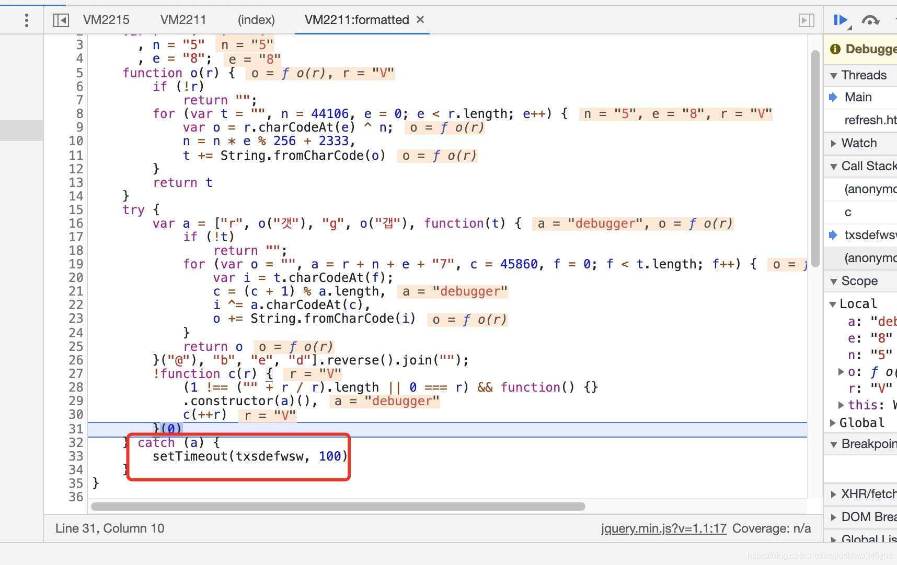Click line number 31 in the gutter
897x565 pixels.
(x=76, y=429)
